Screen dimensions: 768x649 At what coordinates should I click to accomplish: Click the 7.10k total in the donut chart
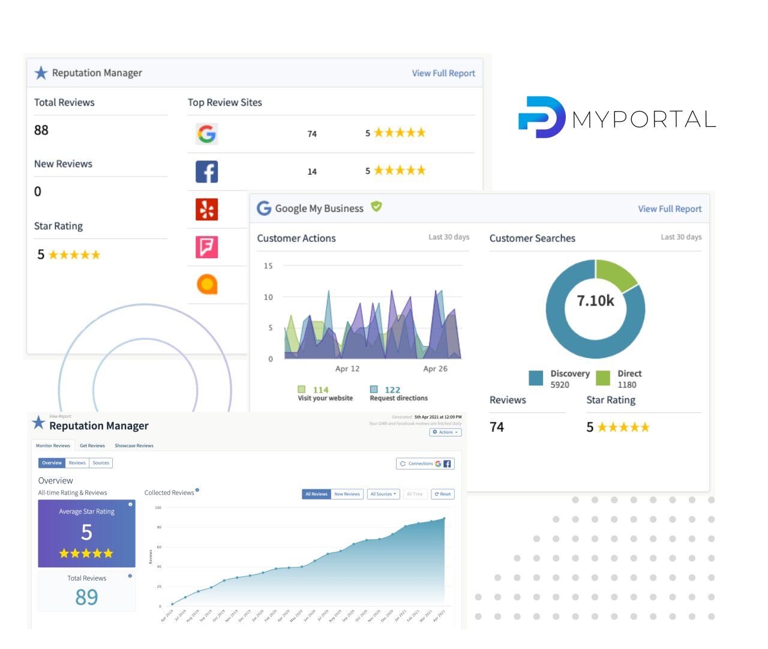click(x=595, y=301)
